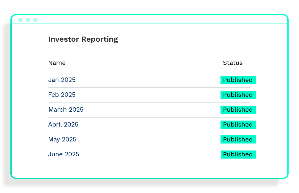
Task: Click the Name column header
Action: (x=57, y=63)
